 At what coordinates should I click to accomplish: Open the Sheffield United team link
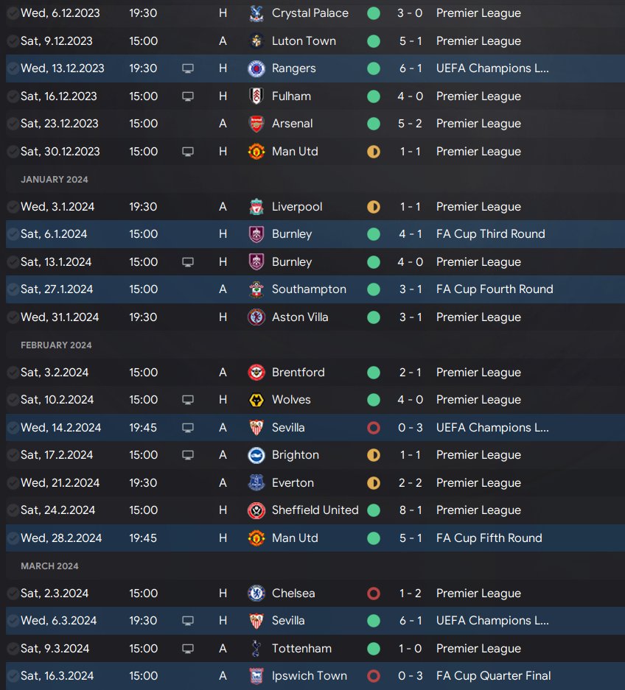pos(315,510)
